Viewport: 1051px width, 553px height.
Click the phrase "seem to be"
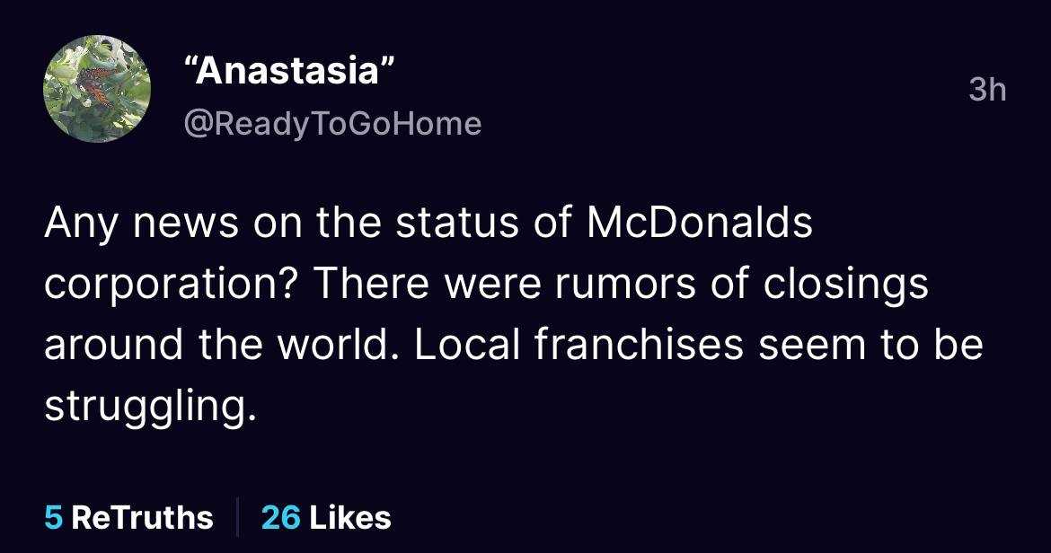pos(870,346)
